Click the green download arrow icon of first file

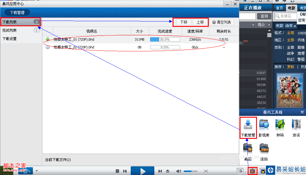48,39
